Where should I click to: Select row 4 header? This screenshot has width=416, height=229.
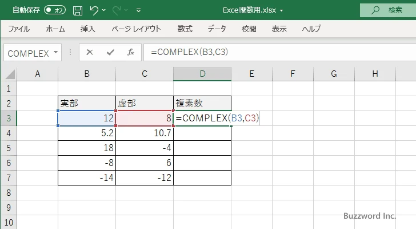(x=9, y=133)
